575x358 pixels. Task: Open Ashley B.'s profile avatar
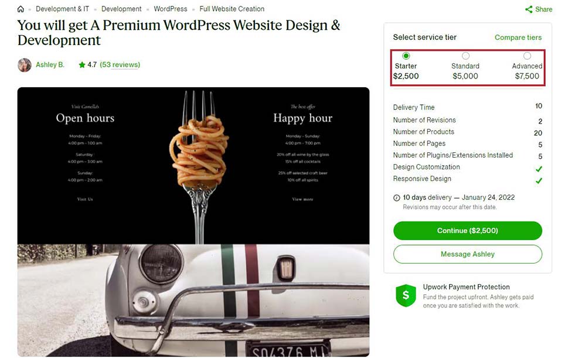[25, 65]
